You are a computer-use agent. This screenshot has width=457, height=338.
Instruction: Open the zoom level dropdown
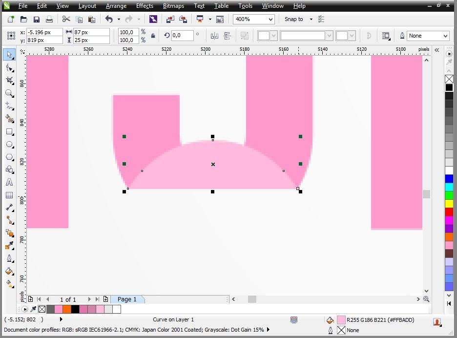(270, 19)
